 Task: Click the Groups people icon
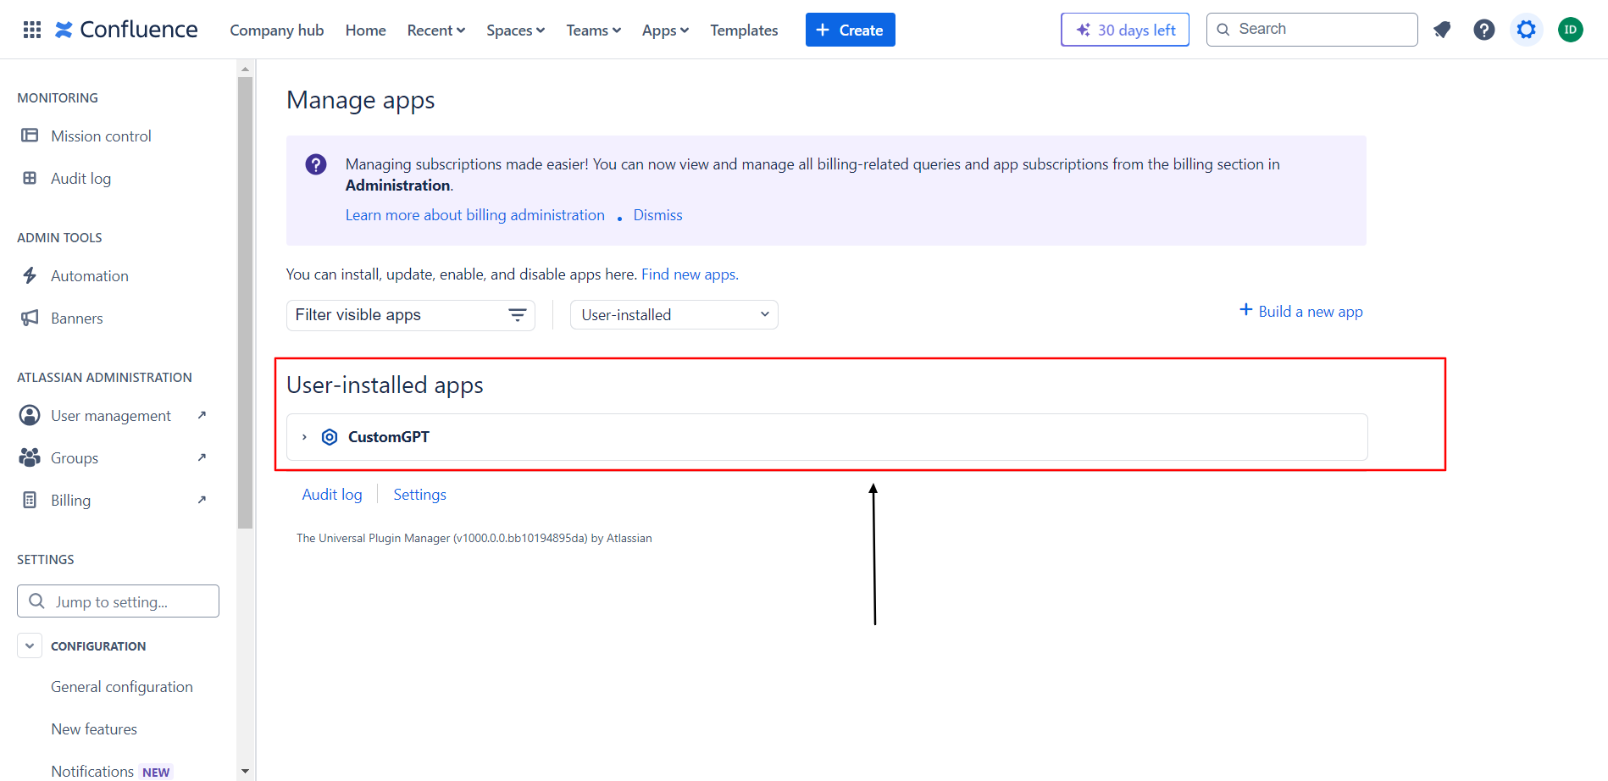(x=30, y=457)
